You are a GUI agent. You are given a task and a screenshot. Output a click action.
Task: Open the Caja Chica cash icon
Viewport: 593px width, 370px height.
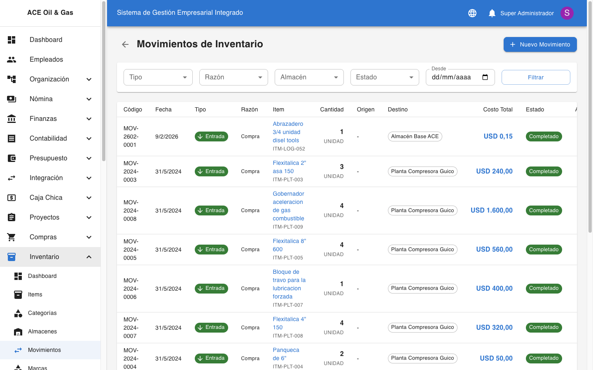(x=12, y=197)
